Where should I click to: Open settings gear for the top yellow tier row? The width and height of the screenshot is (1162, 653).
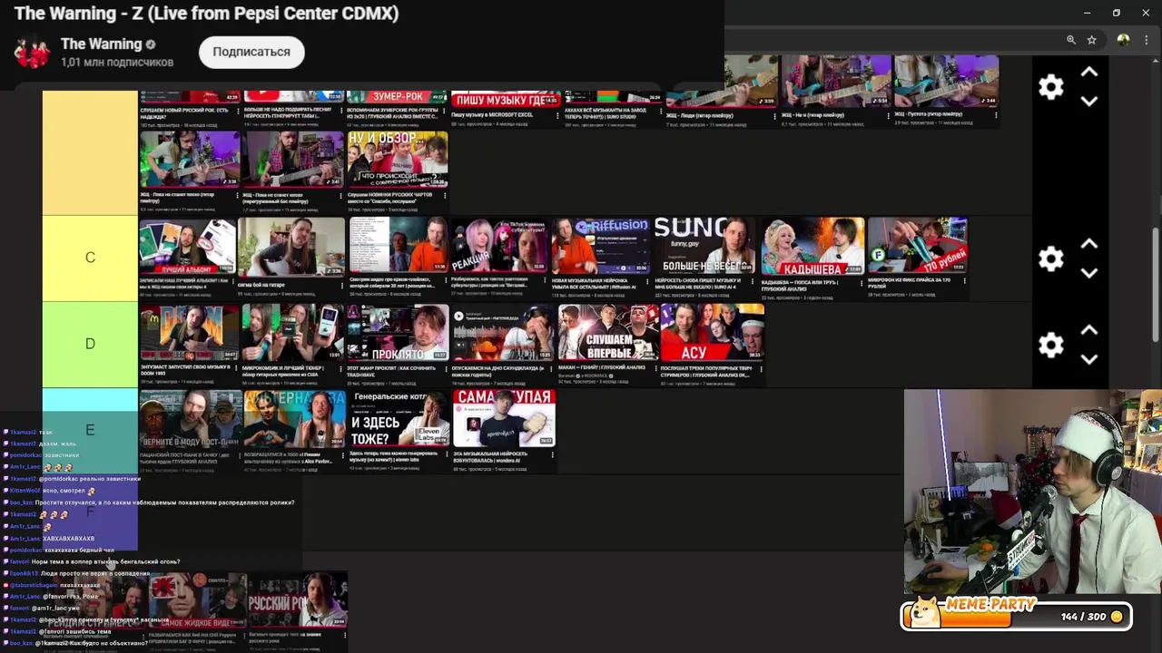point(1050,87)
